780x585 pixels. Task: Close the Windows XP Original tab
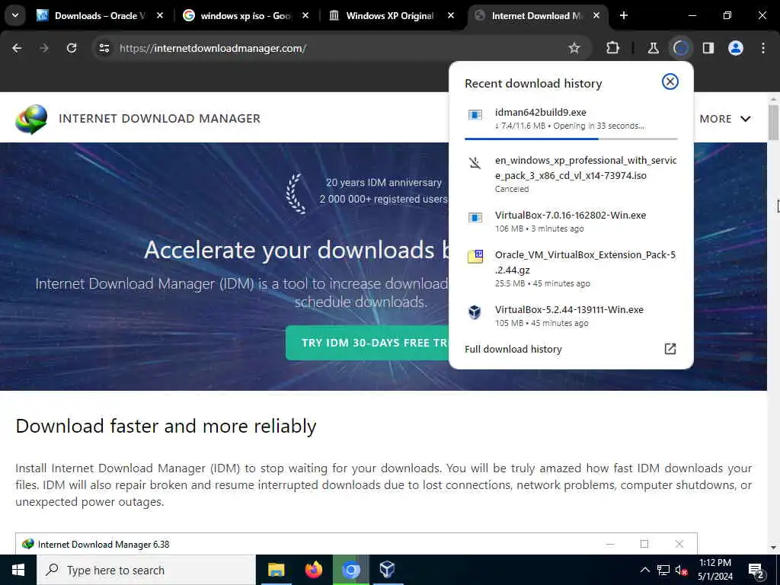click(451, 15)
